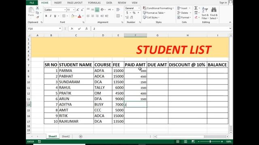
Task: Open the Fill Color dropdown arrow
Action: point(76,16)
